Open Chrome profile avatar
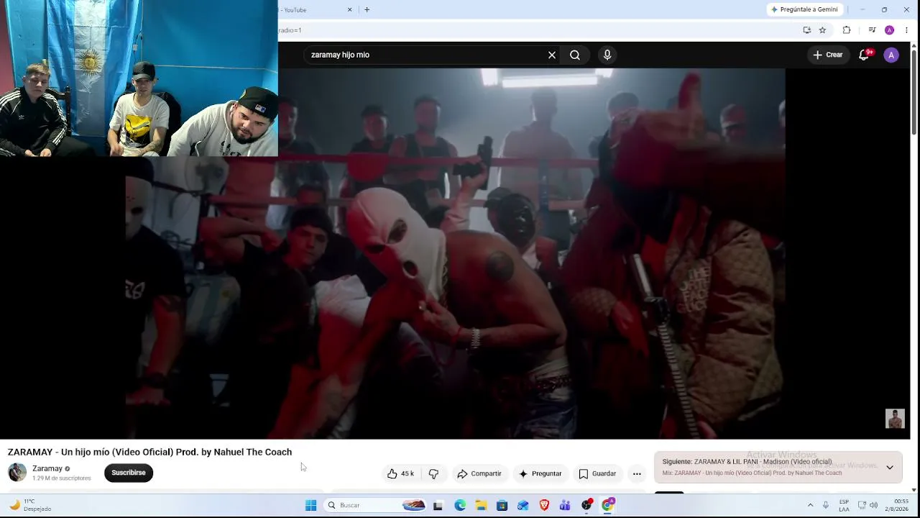The image size is (920, 518). 889,30
